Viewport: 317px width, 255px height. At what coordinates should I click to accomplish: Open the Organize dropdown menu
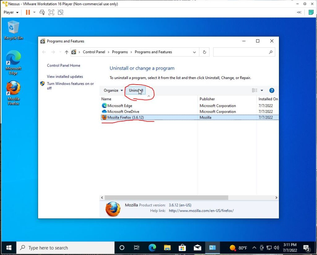click(113, 90)
